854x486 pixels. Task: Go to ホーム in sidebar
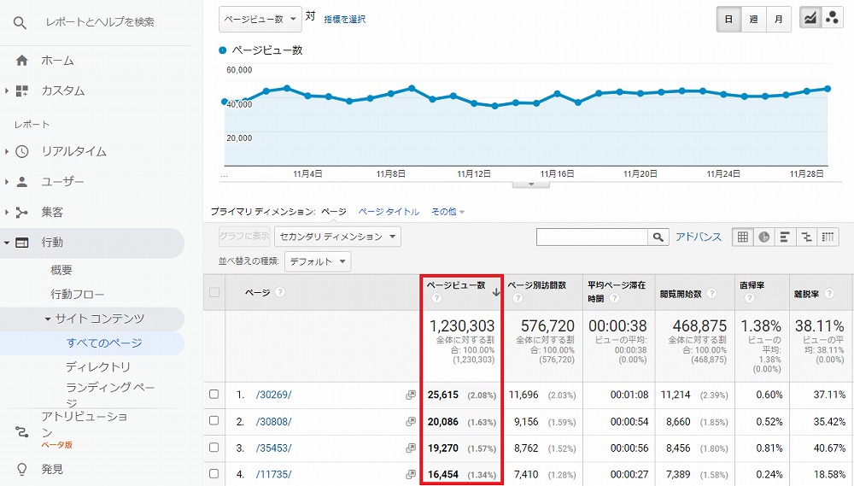pos(57,61)
